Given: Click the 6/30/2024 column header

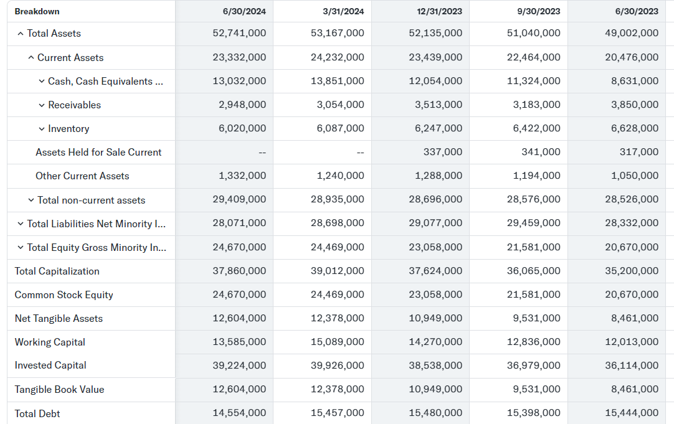Looking at the screenshot, I should click(x=244, y=11).
